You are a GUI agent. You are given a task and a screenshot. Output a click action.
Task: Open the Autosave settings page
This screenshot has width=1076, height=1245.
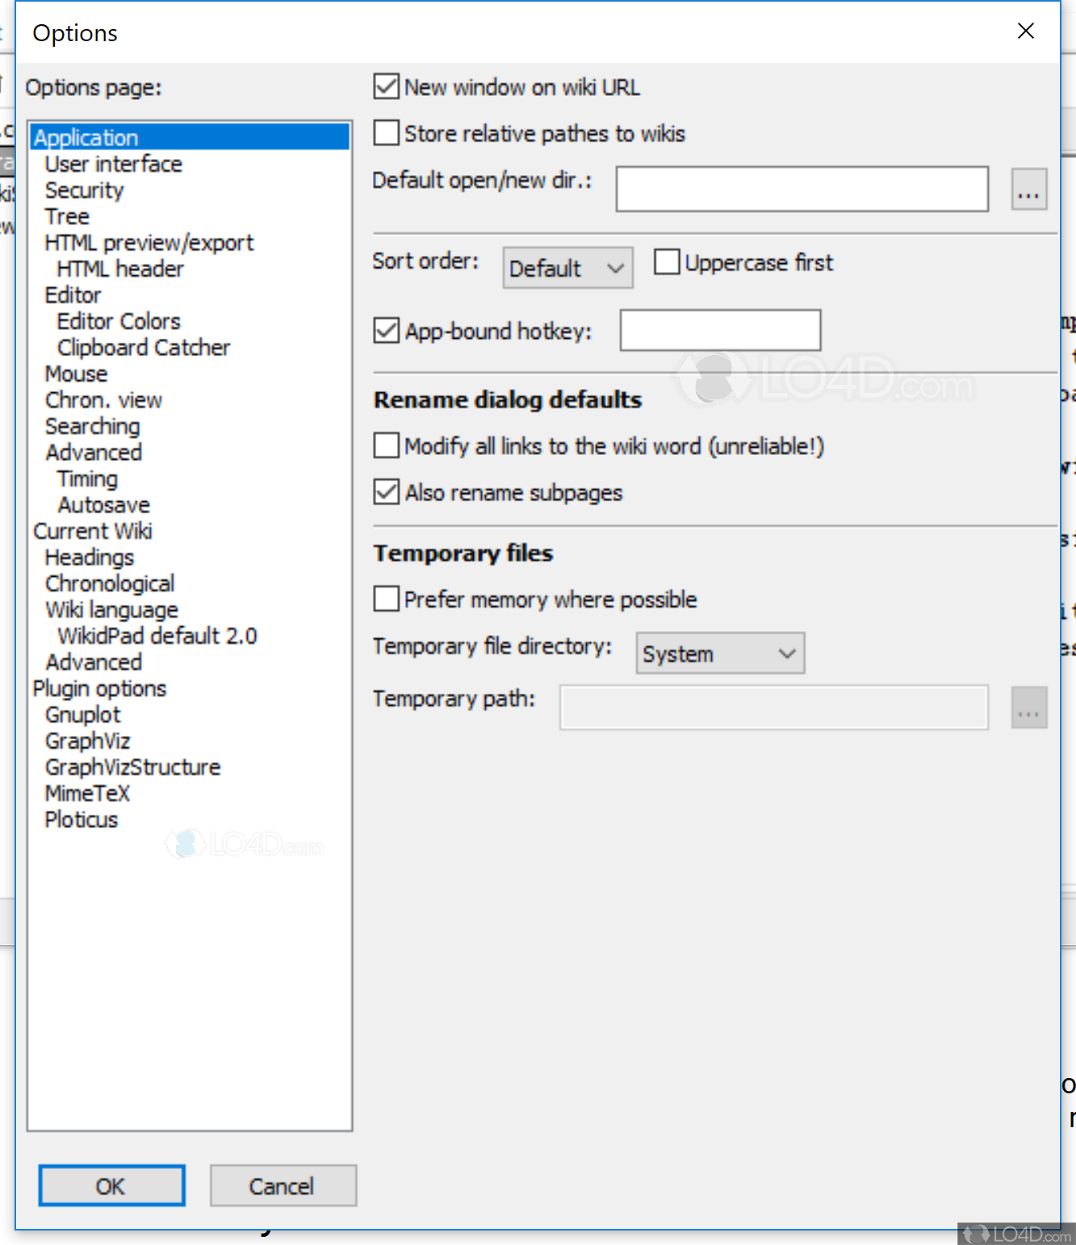(x=103, y=504)
